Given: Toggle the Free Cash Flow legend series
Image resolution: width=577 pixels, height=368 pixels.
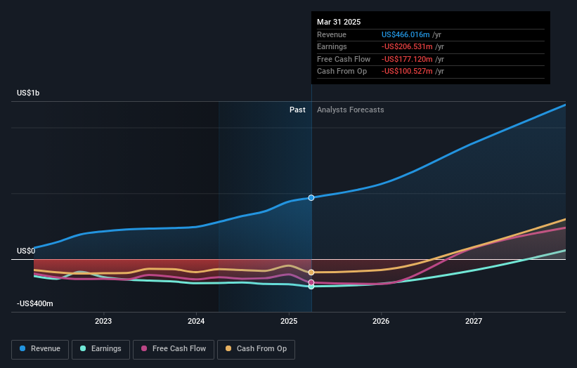Looking at the screenshot, I should (x=174, y=349).
